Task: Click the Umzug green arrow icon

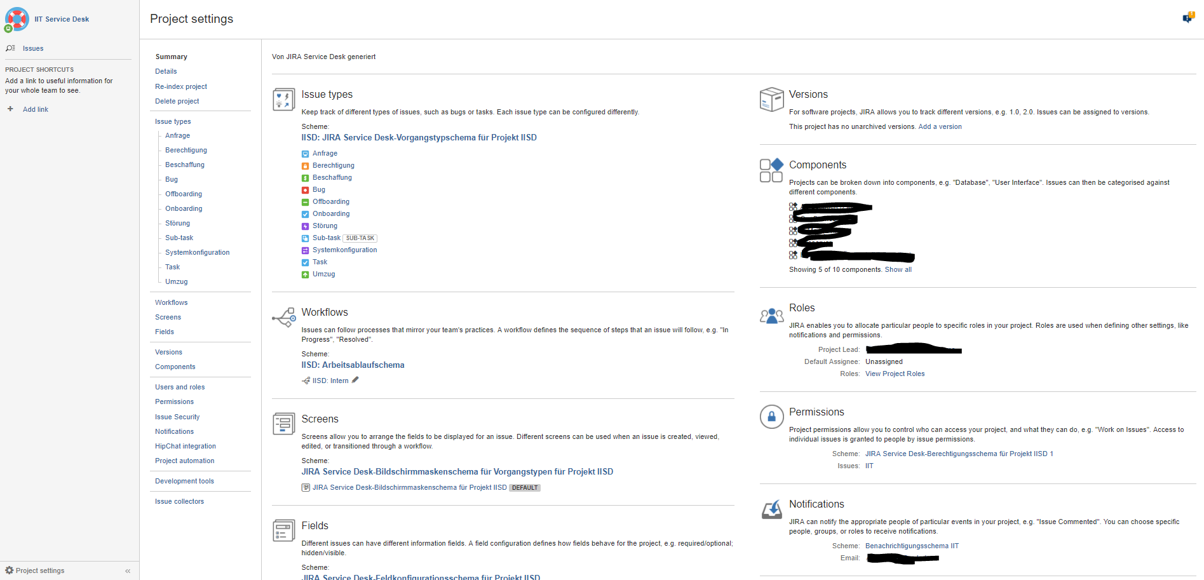Action: click(x=305, y=274)
